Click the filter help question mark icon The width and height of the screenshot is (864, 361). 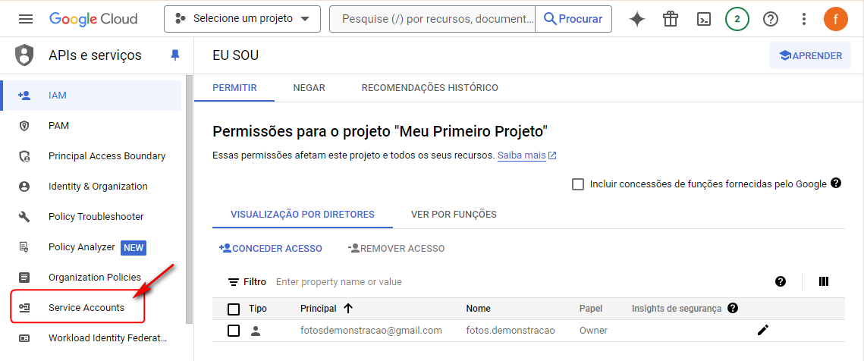[781, 281]
